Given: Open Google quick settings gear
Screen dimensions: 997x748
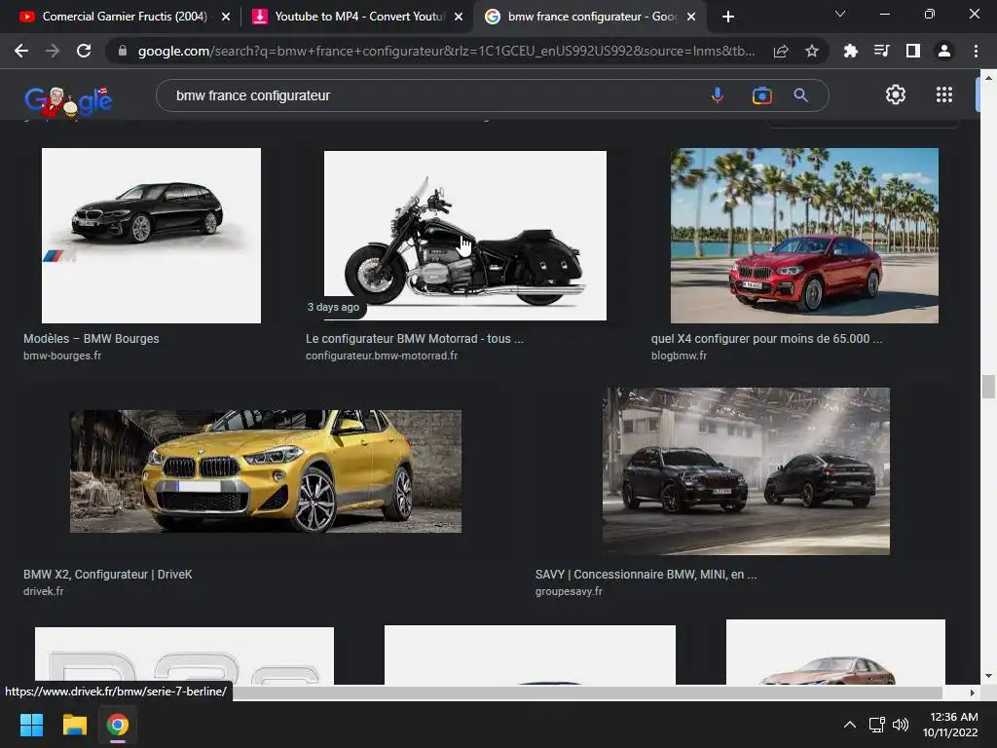Looking at the screenshot, I should [x=896, y=94].
